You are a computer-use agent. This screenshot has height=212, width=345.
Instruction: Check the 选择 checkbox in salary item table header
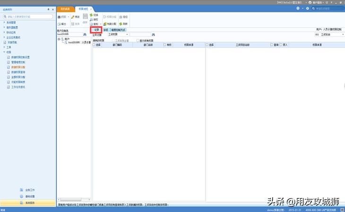tap(207, 45)
